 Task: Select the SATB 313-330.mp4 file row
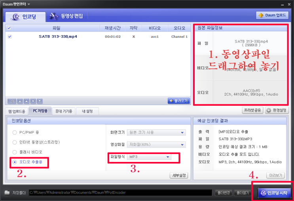98,36
